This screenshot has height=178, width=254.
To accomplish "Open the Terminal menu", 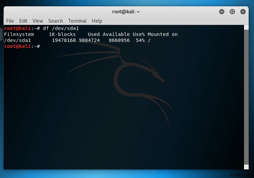I will [77, 21].
